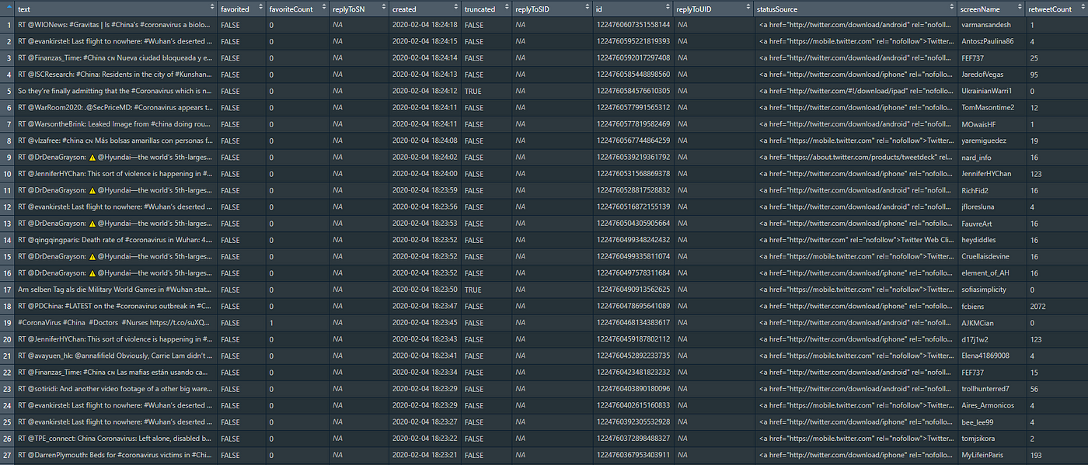Select the retweetCount value 95
This screenshot has height=465, width=1088.
coord(1034,75)
